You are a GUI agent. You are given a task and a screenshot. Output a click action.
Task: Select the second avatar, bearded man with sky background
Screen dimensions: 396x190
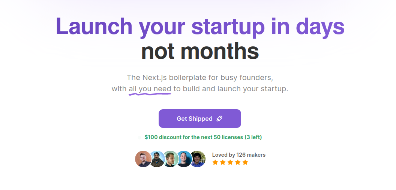[157, 159]
